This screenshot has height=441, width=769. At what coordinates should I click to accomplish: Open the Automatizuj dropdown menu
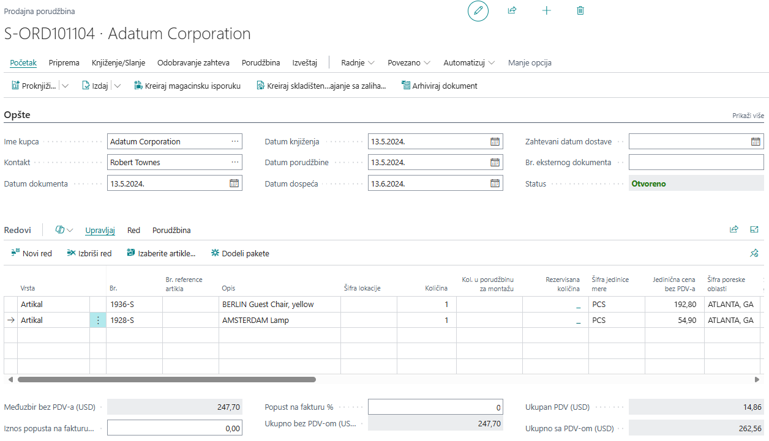[x=469, y=63]
